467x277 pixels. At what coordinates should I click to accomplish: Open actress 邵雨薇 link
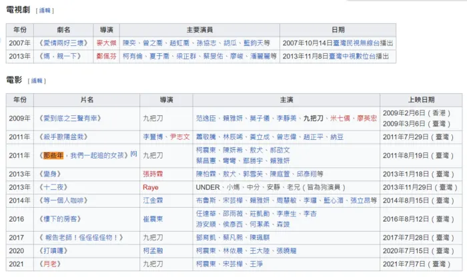(x=233, y=214)
